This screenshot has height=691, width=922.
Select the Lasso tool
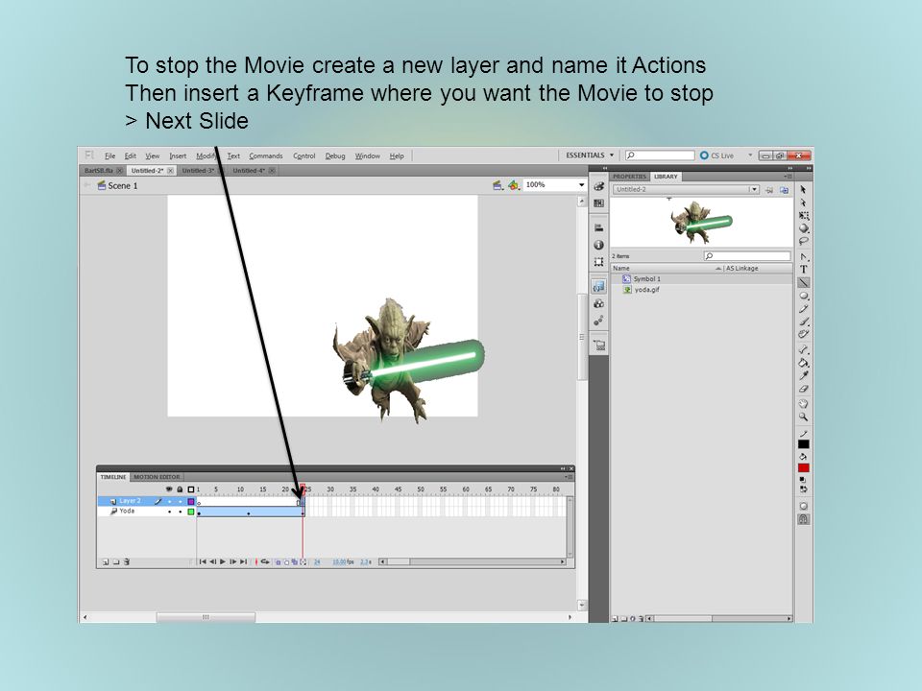coord(803,241)
